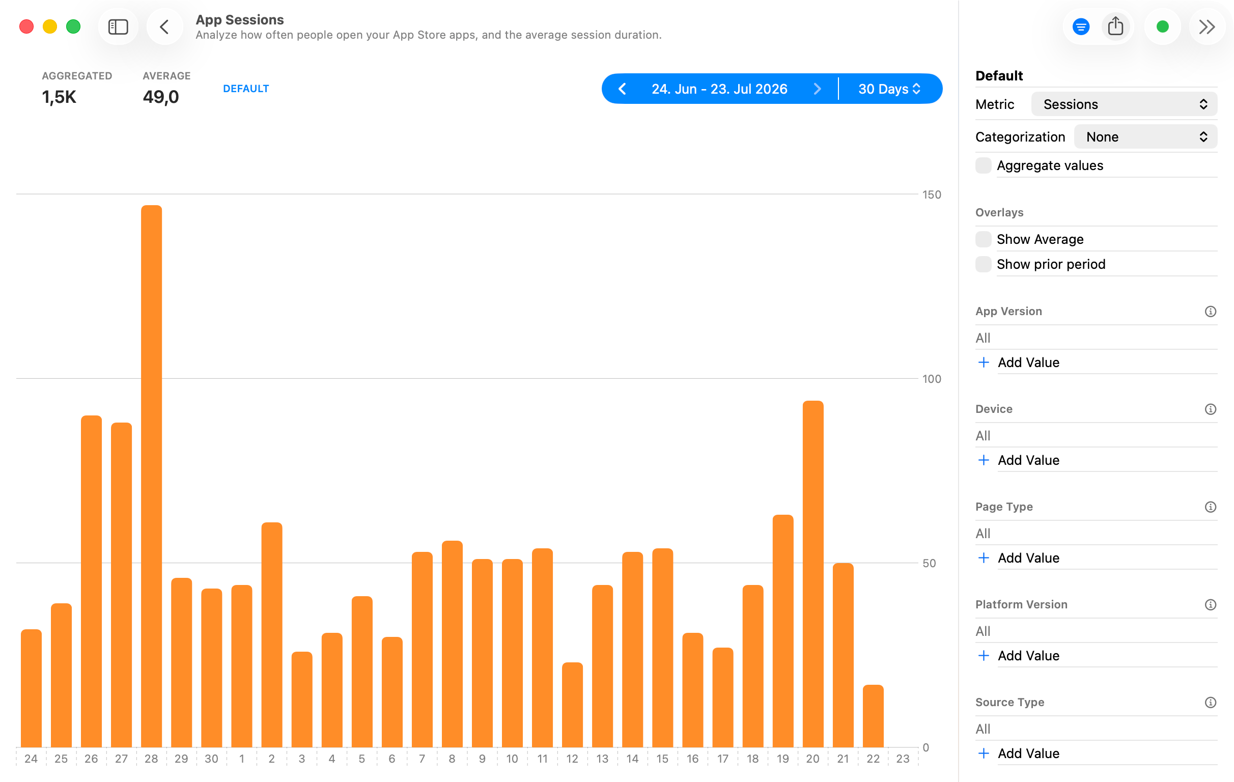The height and width of the screenshot is (782, 1234).
Task: Open the 30 Days range dropdown
Action: 890,89
